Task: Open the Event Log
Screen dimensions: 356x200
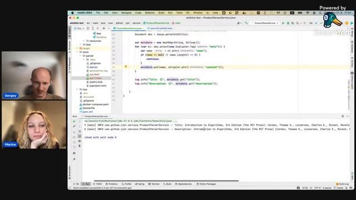Action: pyautogui.click(x=342, y=184)
